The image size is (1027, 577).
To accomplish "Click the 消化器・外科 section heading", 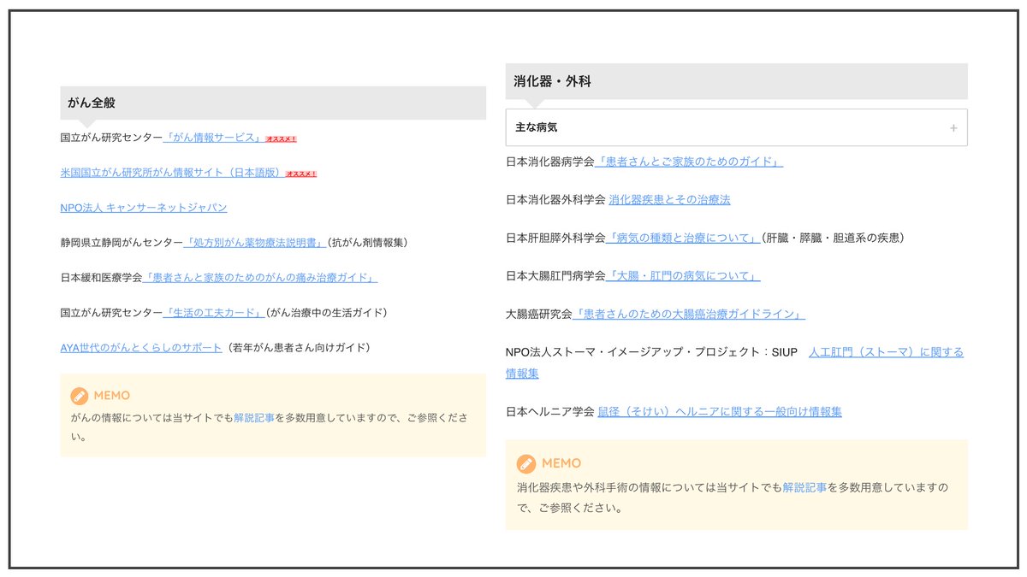I will coord(736,81).
